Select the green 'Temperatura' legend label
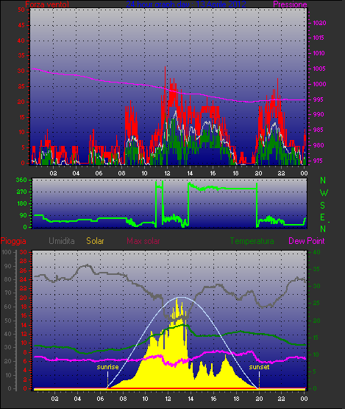 252,241
